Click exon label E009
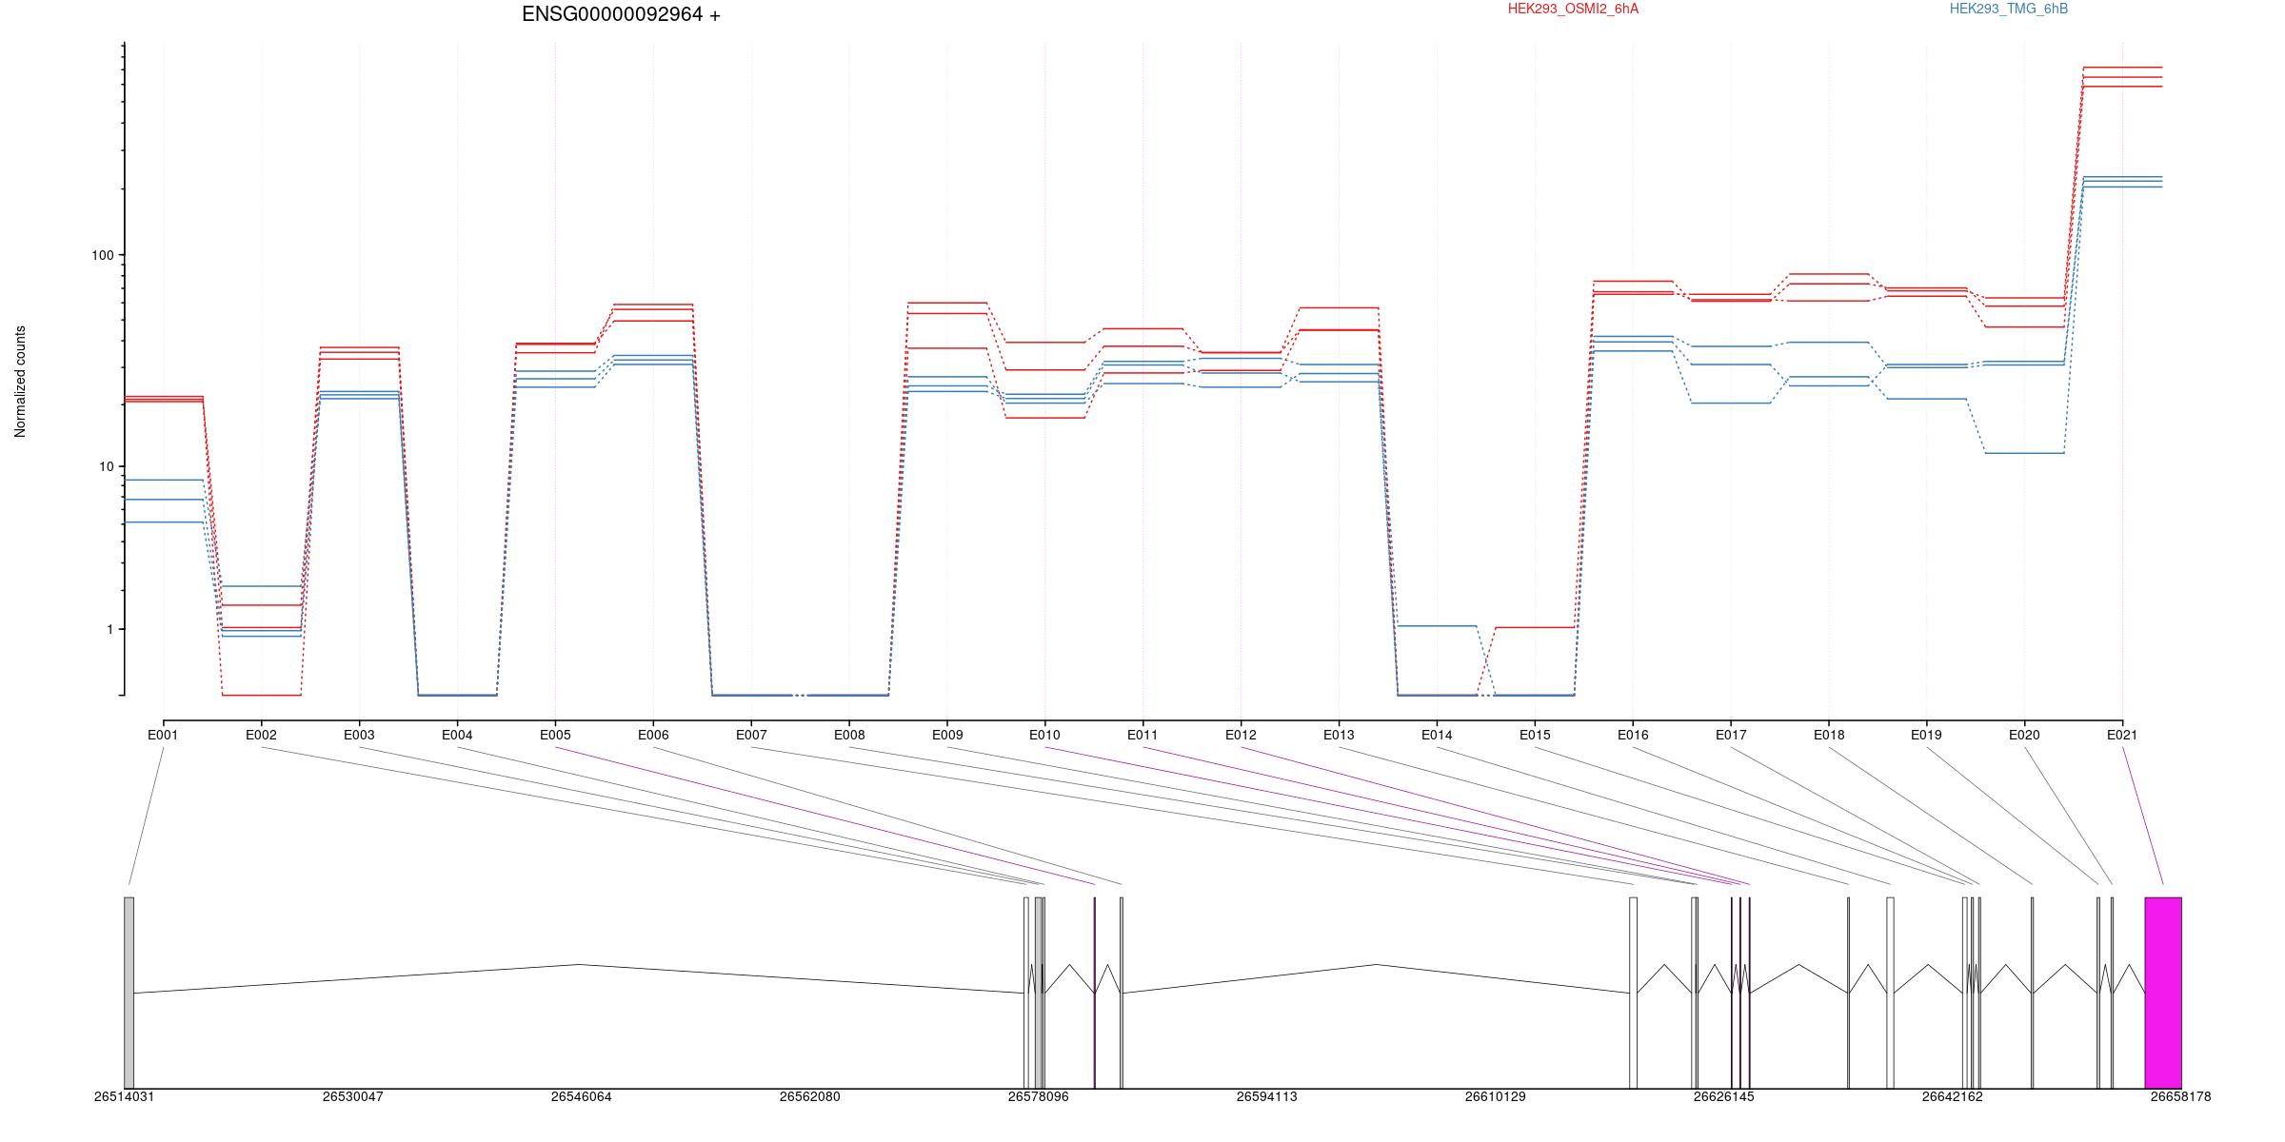Screen dimensions: 2285x1142 (x=947, y=736)
